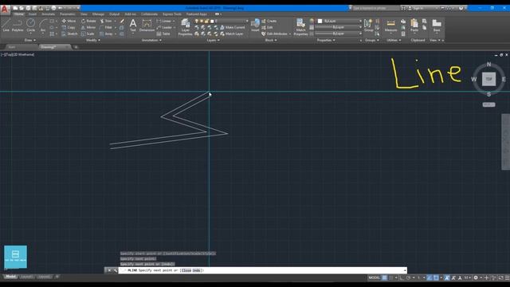Screen dimensions: 510x287
Task: Select the Text annotation tool
Action: [x=133, y=25]
